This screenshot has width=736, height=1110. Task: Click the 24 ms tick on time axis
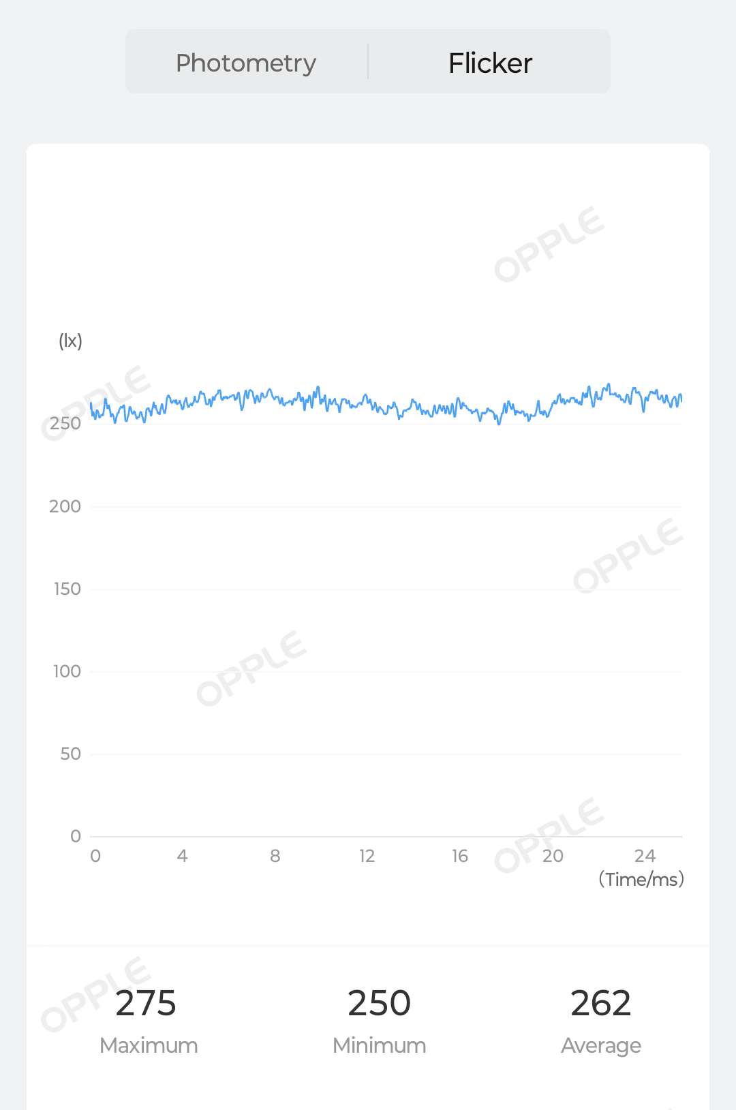[x=645, y=856]
